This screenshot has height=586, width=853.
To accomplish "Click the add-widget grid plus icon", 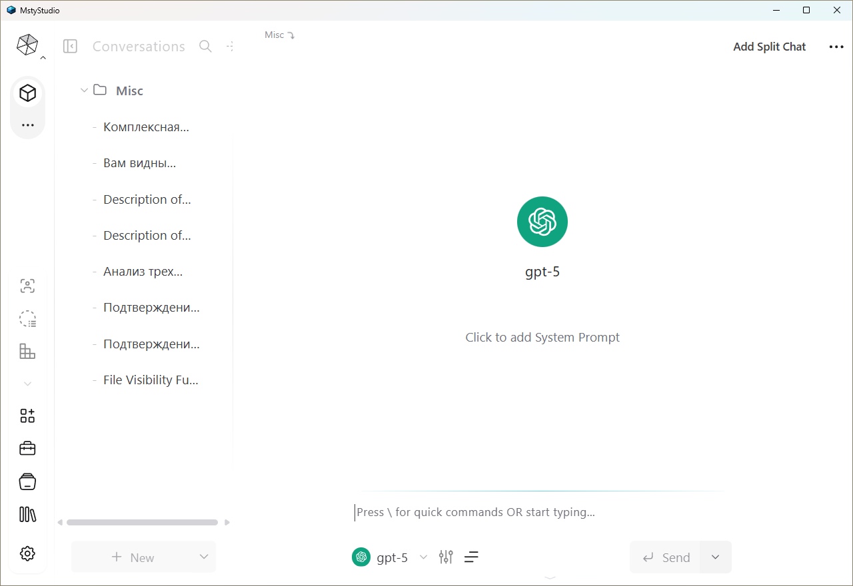I will point(27,416).
